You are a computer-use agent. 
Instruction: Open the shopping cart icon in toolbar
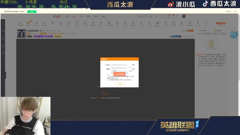pyautogui.click(x=149, y=23)
